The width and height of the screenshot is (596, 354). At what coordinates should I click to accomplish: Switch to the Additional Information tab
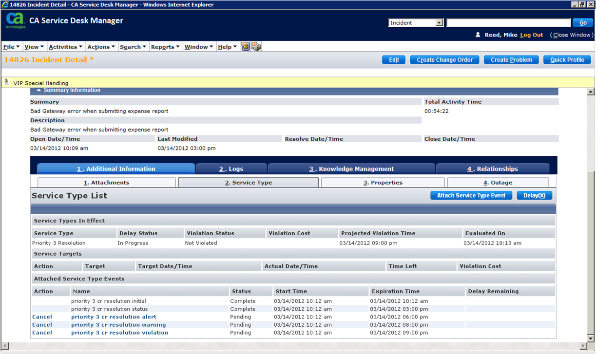click(x=116, y=169)
